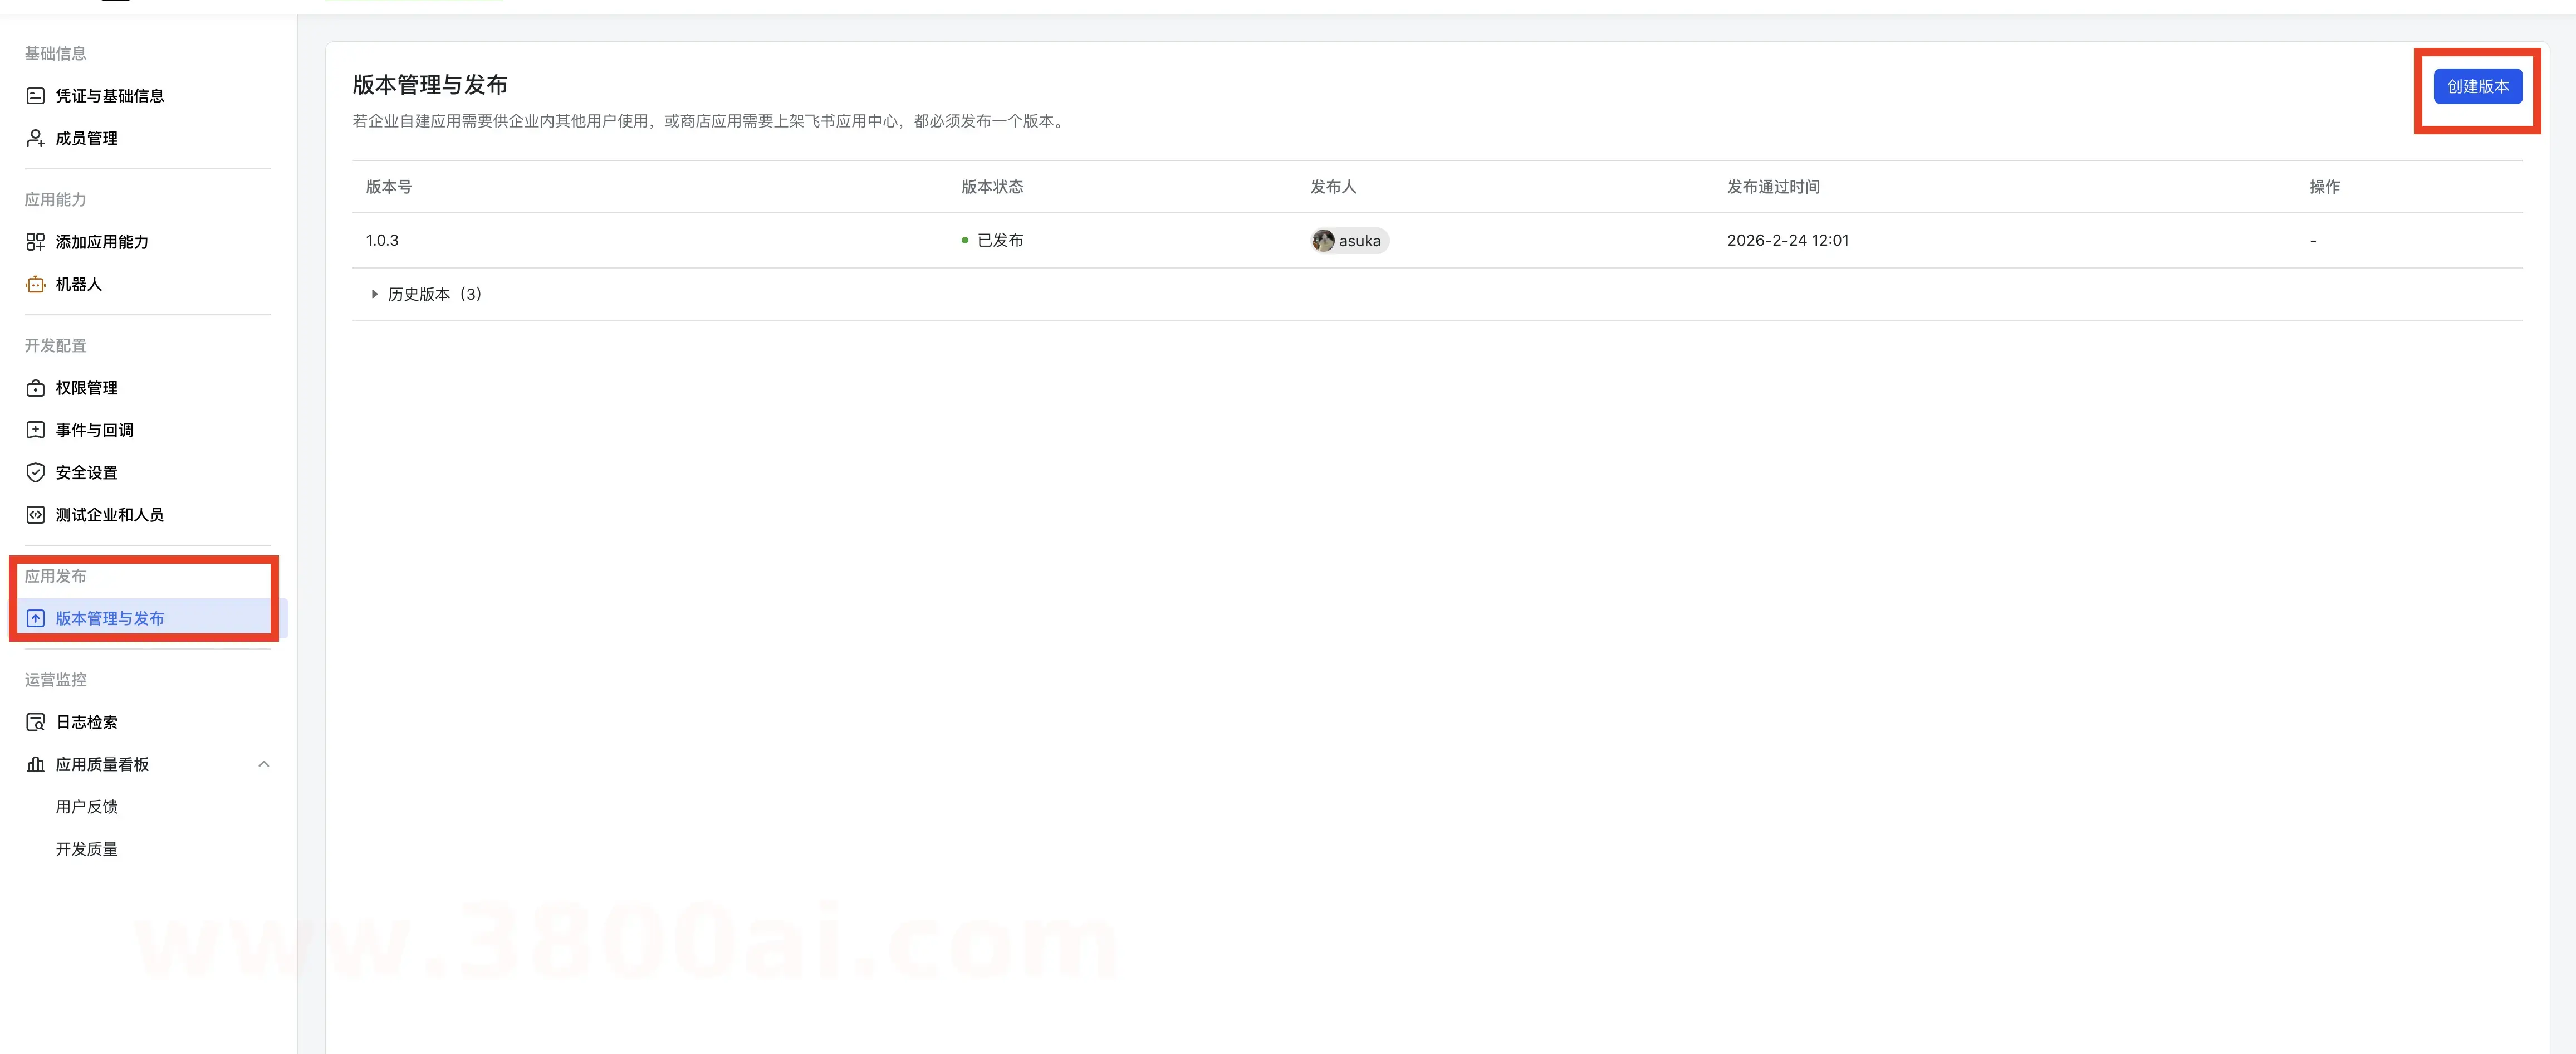Click the events and callbacks icon
The width and height of the screenshot is (2576, 1054).
35,430
